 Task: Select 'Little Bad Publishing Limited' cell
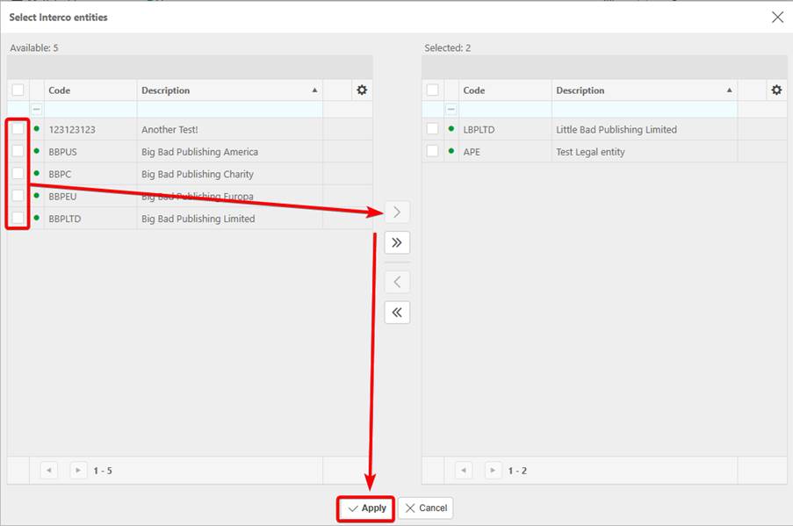(x=645, y=129)
